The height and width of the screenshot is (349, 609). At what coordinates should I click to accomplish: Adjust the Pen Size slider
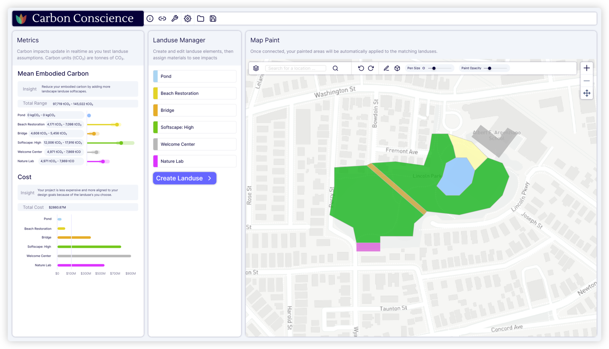click(x=434, y=68)
